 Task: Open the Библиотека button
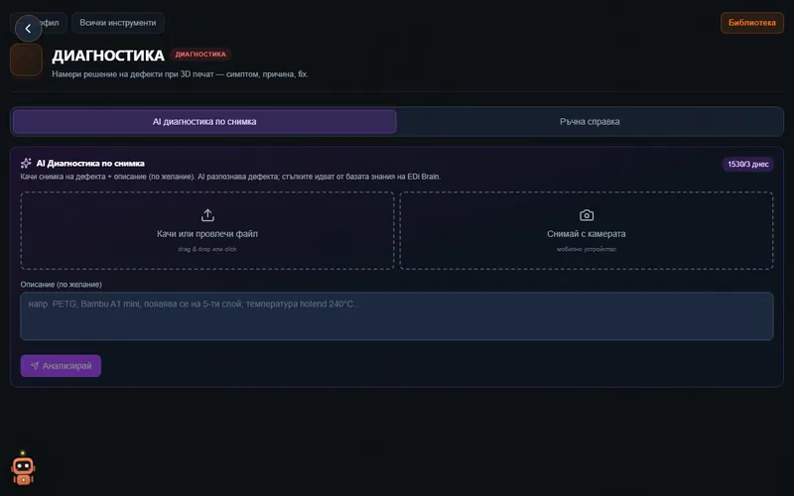coord(752,23)
